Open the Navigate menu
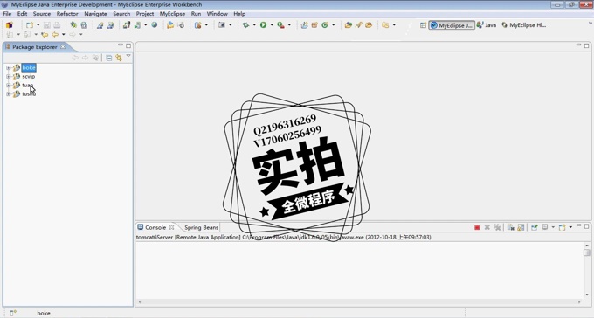The height and width of the screenshot is (318, 594). pos(95,14)
